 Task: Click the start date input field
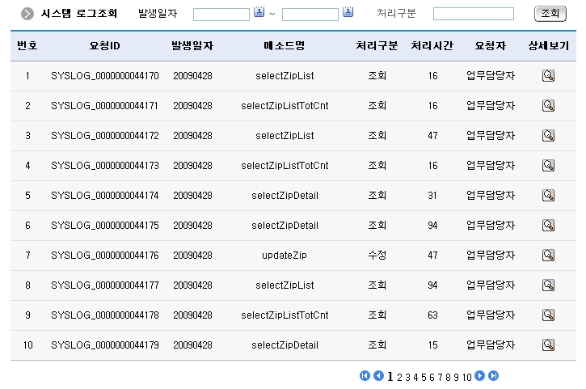click(221, 14)
